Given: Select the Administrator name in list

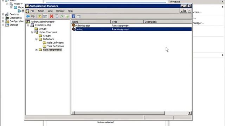Looking at the screenshot, I should [83, 26].
